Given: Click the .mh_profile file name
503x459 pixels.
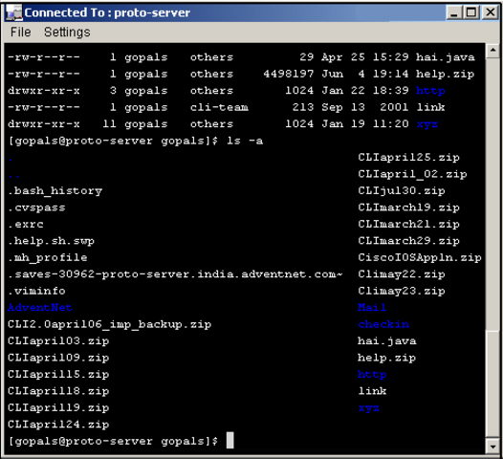Looking at the screenshot, I should pos(48,258).
